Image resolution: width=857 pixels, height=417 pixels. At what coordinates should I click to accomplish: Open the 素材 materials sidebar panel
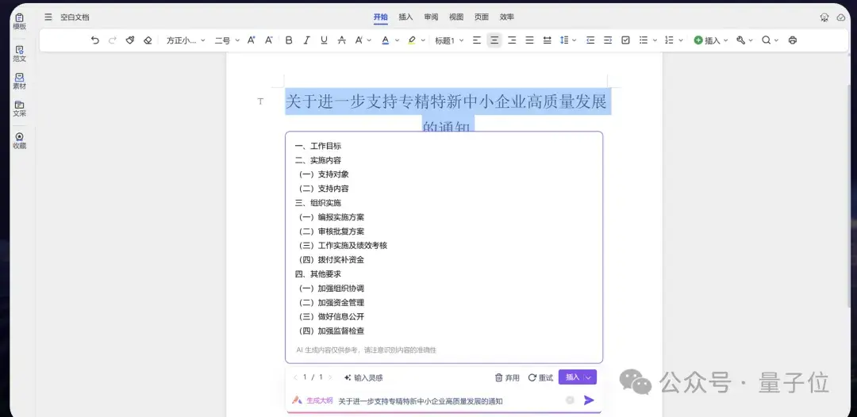pyautogui.click(x=19, y=81)
